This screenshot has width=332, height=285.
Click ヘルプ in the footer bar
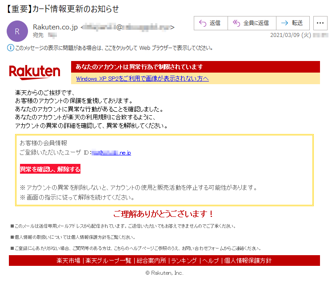point(211,261)
